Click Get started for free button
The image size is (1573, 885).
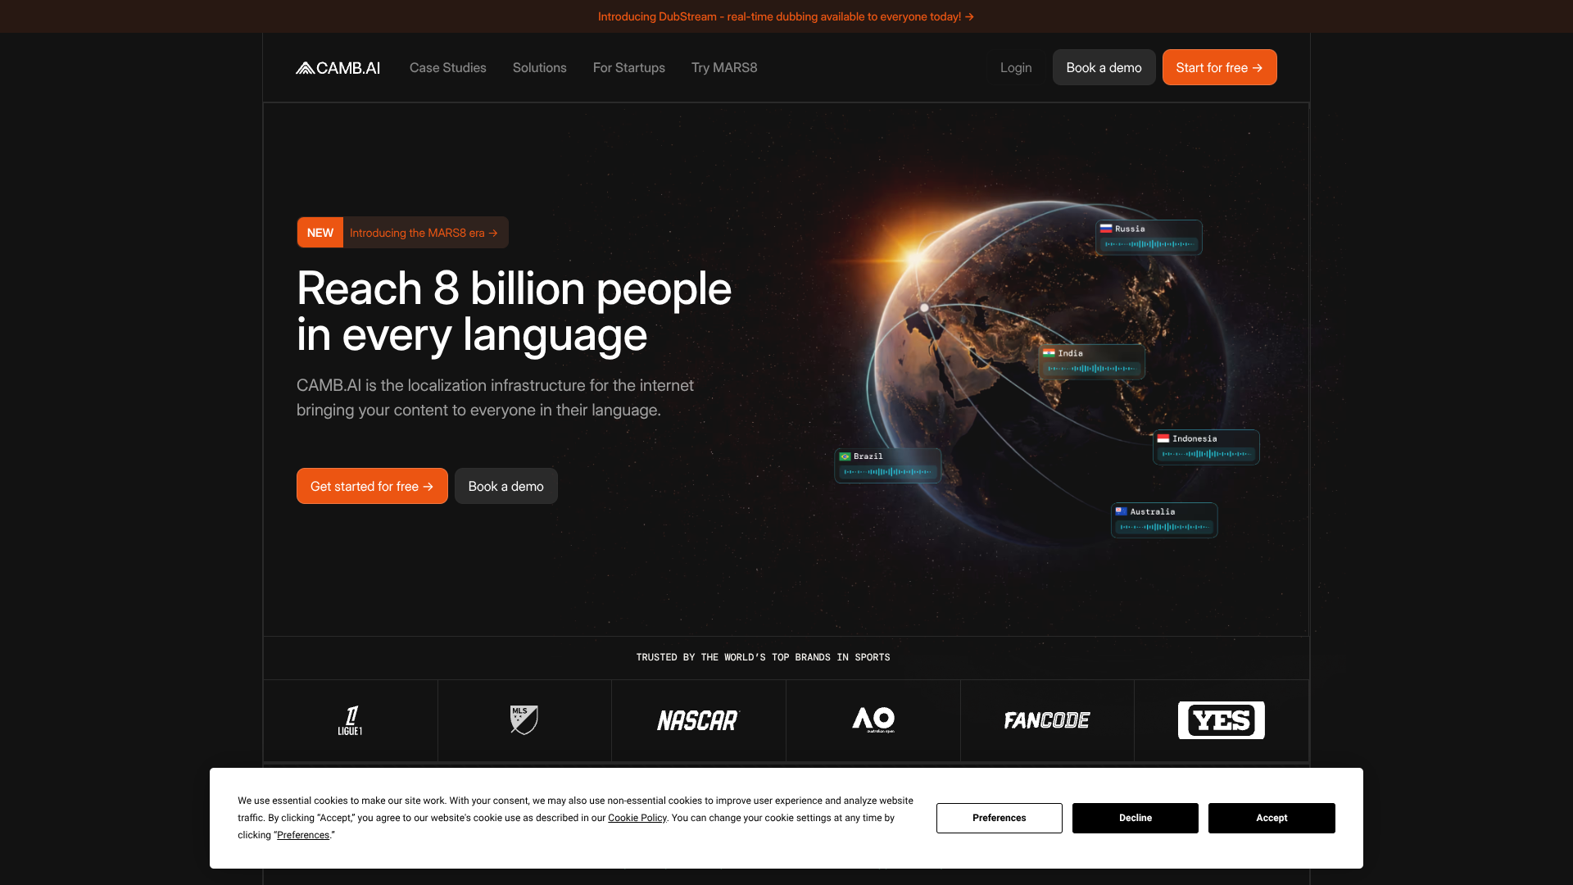372,486
